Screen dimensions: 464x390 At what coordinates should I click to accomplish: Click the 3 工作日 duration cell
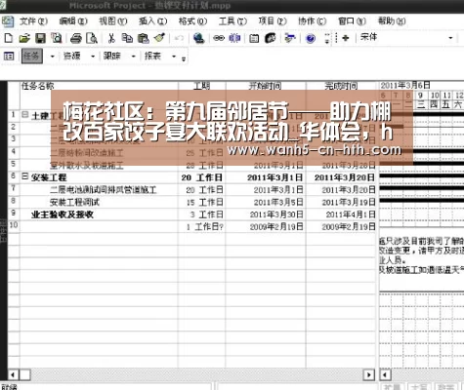click(202, 214)
